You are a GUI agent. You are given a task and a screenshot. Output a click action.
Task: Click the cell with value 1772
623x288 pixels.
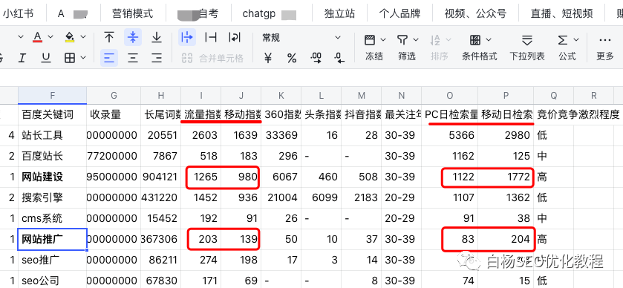coord(506,177)
